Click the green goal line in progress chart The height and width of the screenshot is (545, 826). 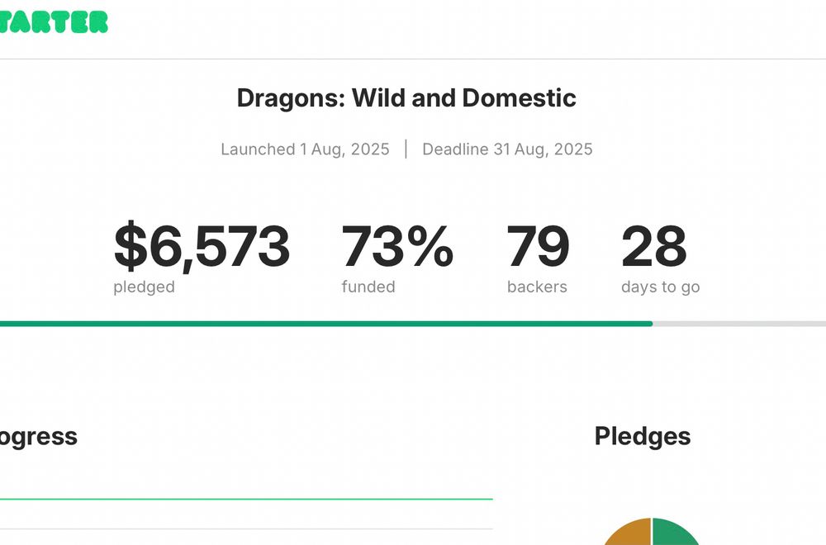click(x=246, y=499)
